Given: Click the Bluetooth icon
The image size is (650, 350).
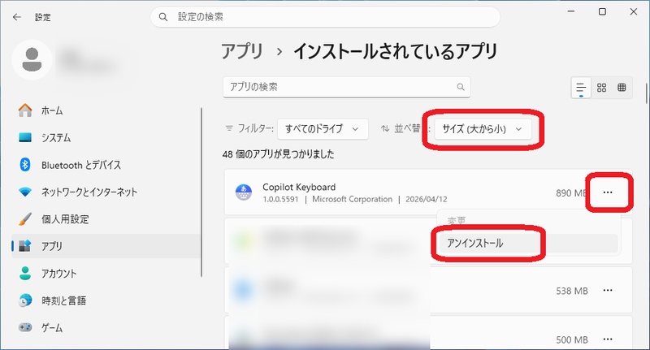Looking at the screenshot, I should [x=25, y=164].
